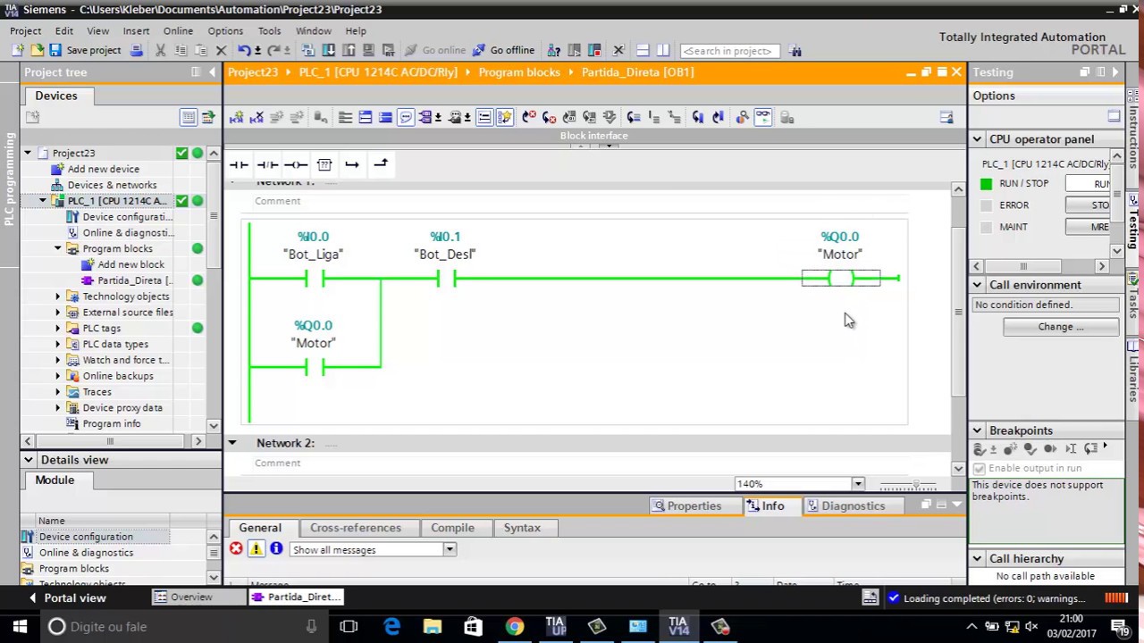Open the Cross-references tab
The image size is (1144, 643).
356,528
